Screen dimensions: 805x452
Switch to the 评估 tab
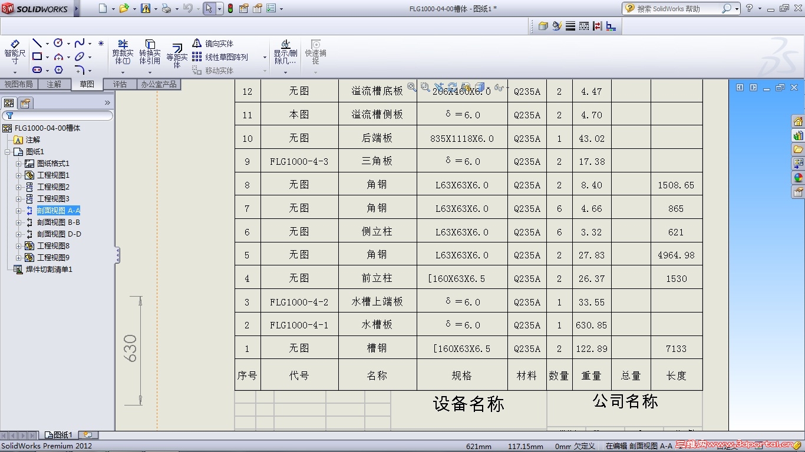pyautogui.click(x=120, y=84)
